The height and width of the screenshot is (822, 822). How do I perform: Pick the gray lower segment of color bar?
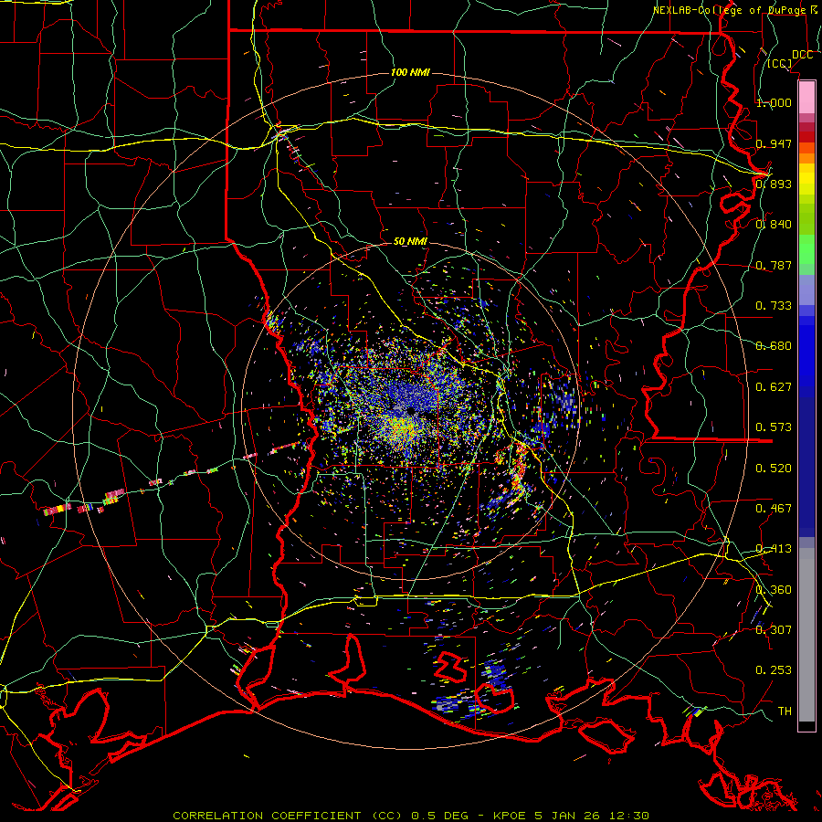pyautogui.click(x=806, y=635)
